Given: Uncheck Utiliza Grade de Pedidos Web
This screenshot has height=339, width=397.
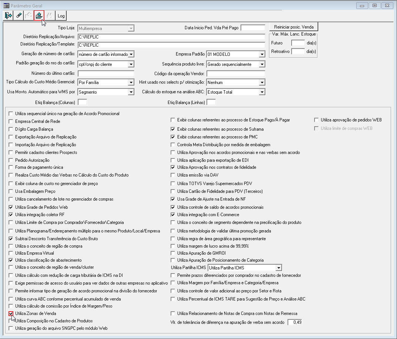Looking at the screenshot, I should pos(11,207).
